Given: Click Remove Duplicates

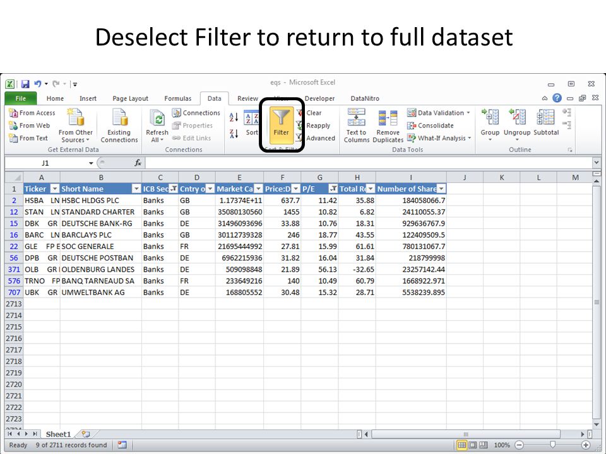Looking at the screenshot, I should 388,125.
